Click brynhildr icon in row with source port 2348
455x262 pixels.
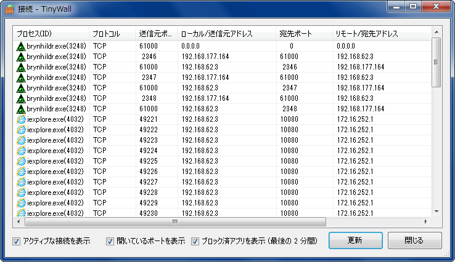21,98
